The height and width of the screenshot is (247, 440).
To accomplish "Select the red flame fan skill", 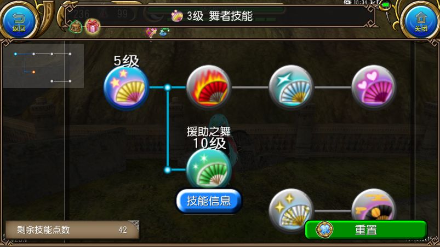I will pyautogui.click(x=209, y=87).
